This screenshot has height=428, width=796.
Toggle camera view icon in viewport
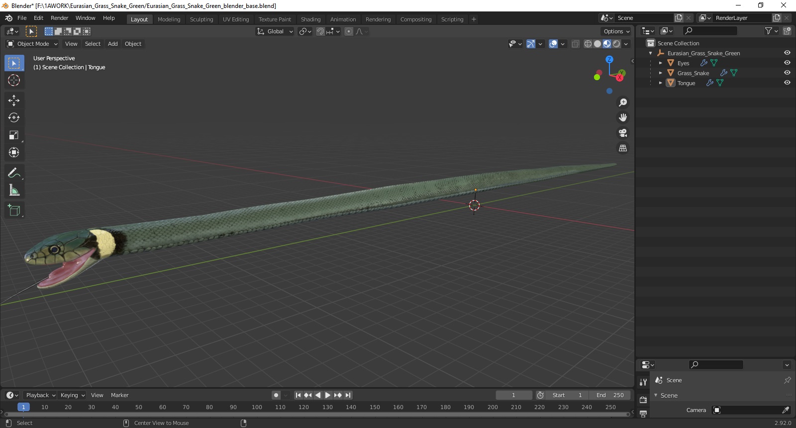623,133
